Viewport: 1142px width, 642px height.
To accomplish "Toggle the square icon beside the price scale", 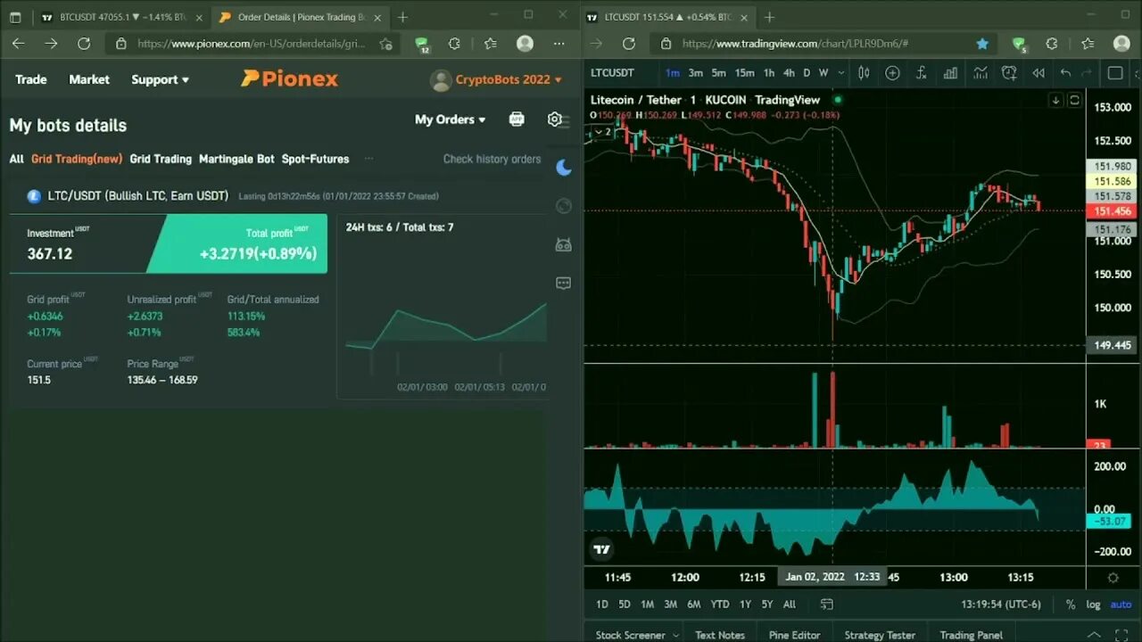I will tap(1074, 101).
